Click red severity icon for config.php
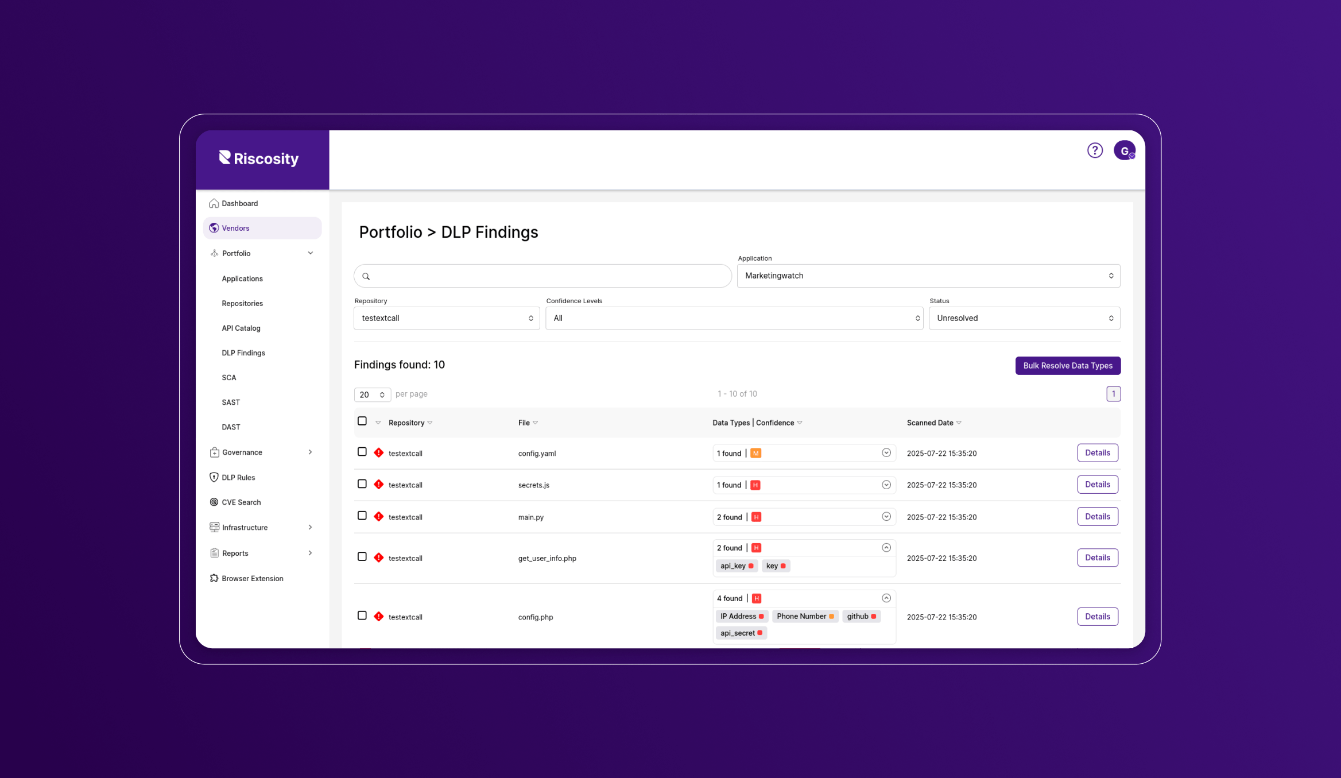The height and width of the screenshot is (778, 1341). click(379, 617)
